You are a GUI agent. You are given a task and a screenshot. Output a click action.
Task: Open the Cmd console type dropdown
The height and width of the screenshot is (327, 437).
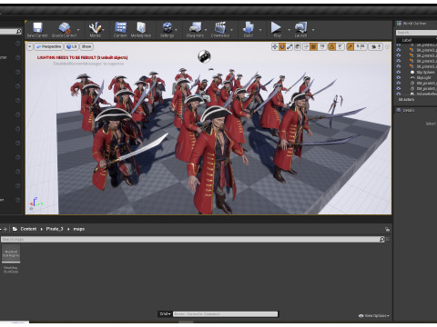click(x=165, y=314)
